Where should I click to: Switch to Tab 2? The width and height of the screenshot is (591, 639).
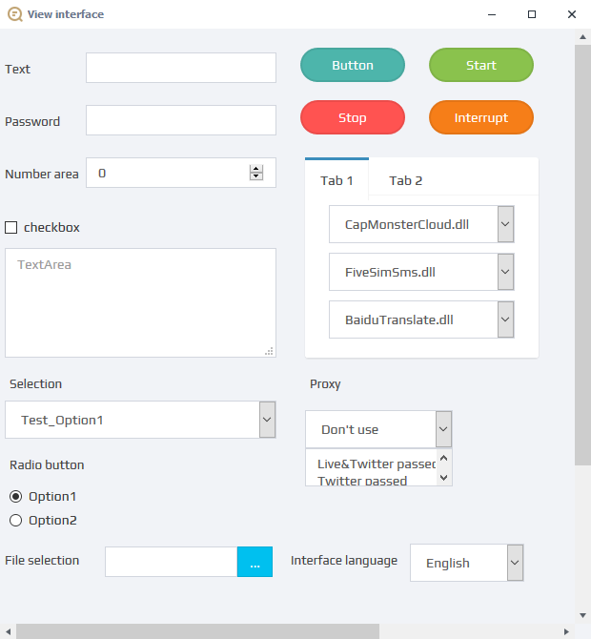point(406,180)
